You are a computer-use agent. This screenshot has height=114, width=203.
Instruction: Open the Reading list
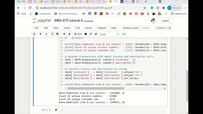[179, 14]
